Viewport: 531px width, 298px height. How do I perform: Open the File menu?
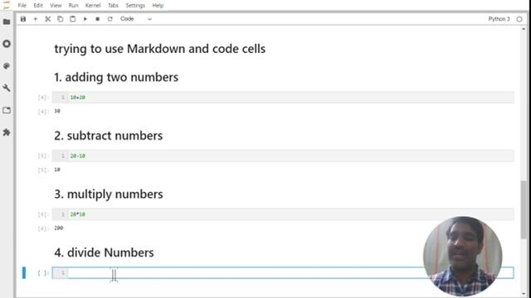[x=22, y=6]
